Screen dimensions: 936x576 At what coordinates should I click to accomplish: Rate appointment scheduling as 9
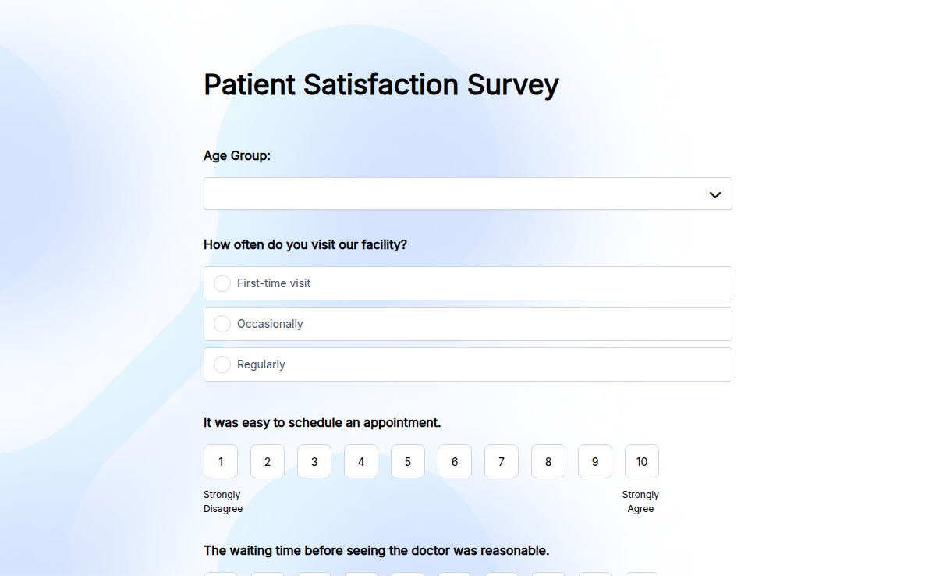(x=595, y=461)
